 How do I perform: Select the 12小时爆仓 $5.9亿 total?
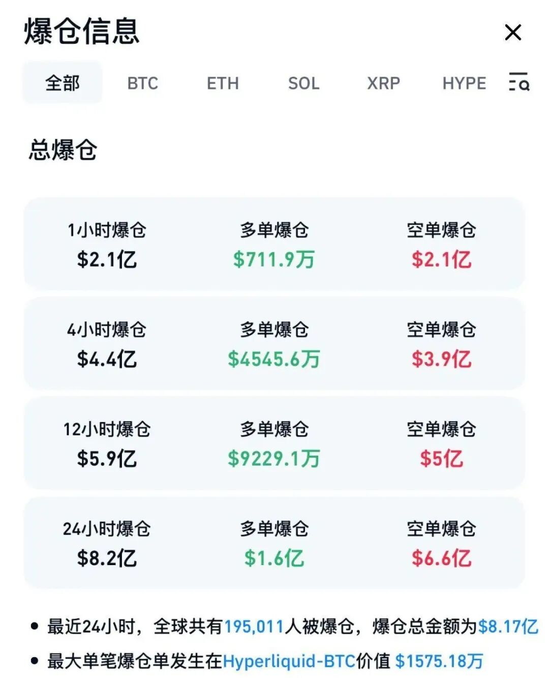point(107,459)
